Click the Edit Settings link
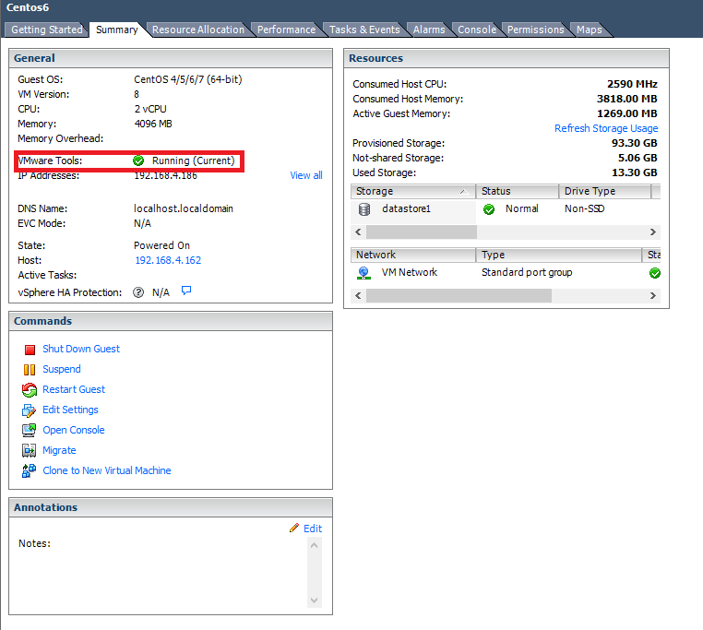The height and width of the screenshot is (630, 703). 70,410
